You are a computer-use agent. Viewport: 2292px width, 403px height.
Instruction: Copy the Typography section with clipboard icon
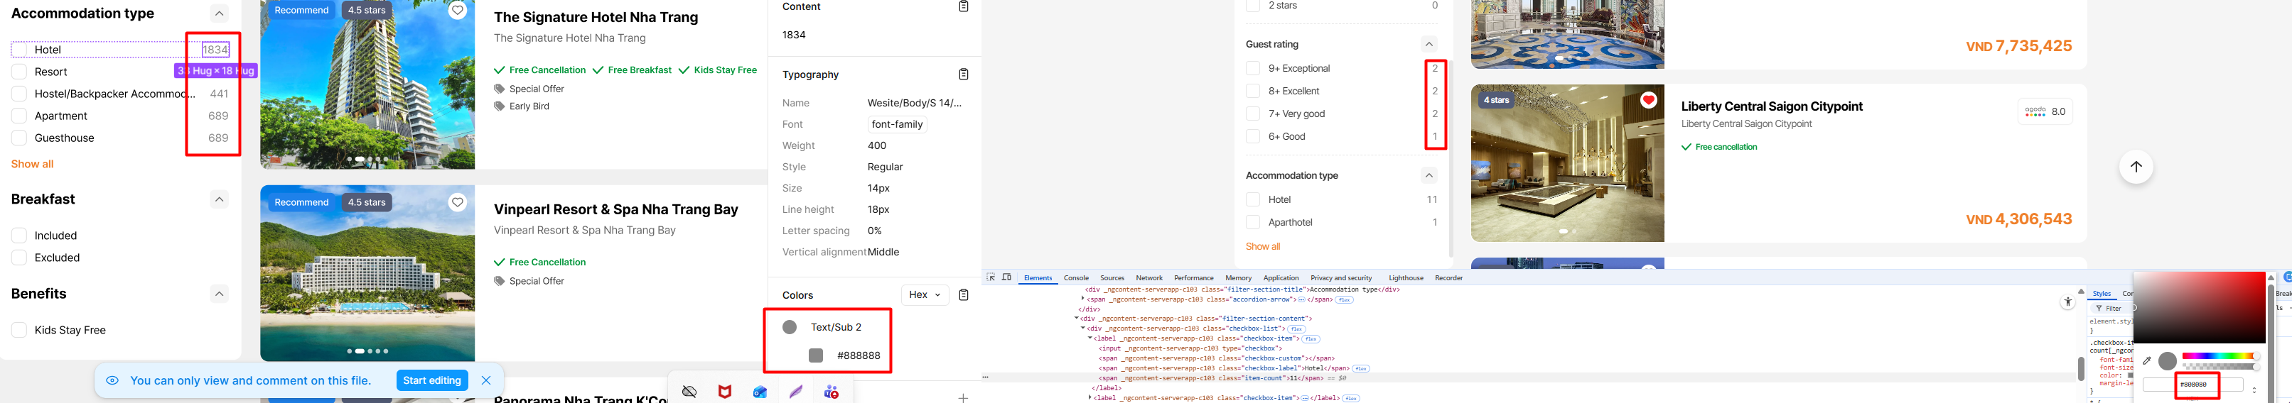coord(963,74)
